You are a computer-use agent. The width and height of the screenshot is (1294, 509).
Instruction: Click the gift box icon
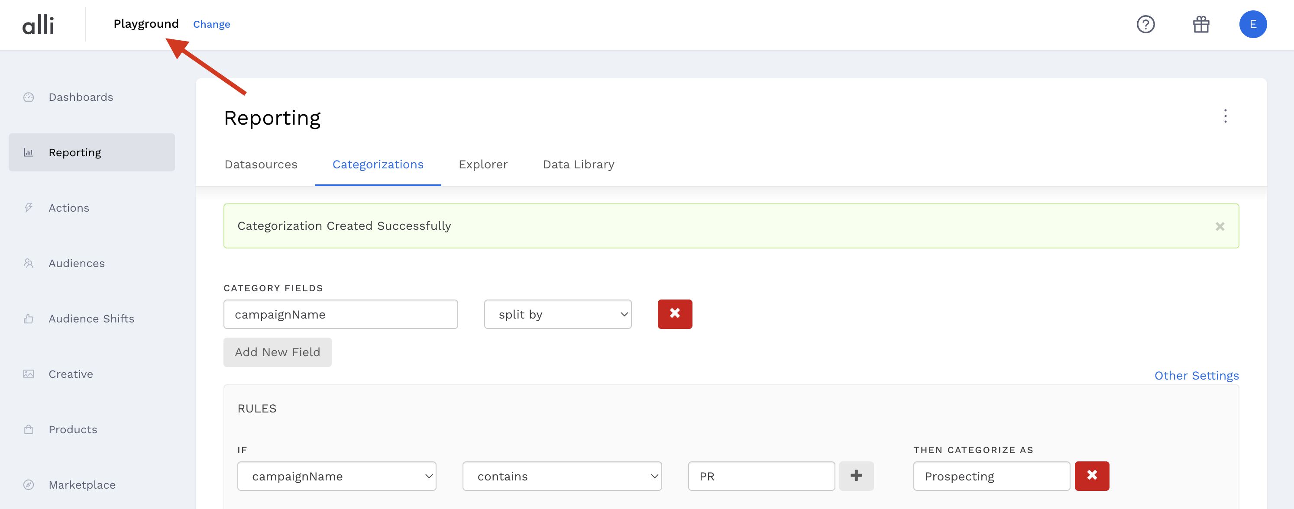[x=1200, y=24]
